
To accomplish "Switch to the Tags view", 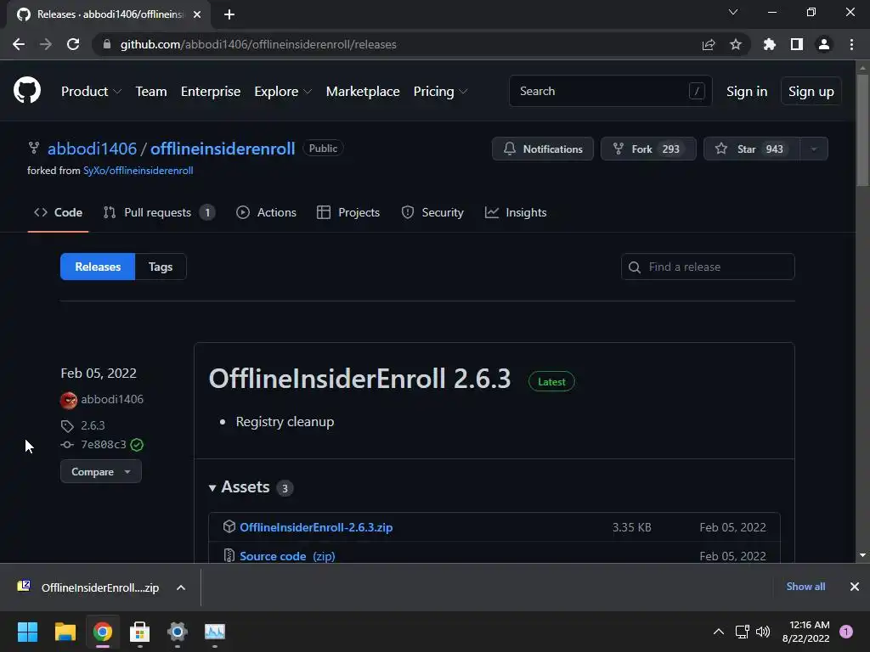I will [161, 267].
